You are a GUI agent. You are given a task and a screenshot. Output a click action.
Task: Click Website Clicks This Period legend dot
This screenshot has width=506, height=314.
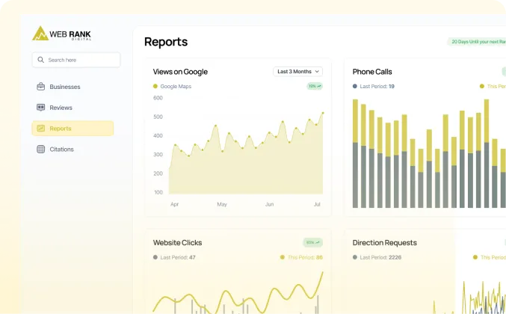click(x=283, y=257)
